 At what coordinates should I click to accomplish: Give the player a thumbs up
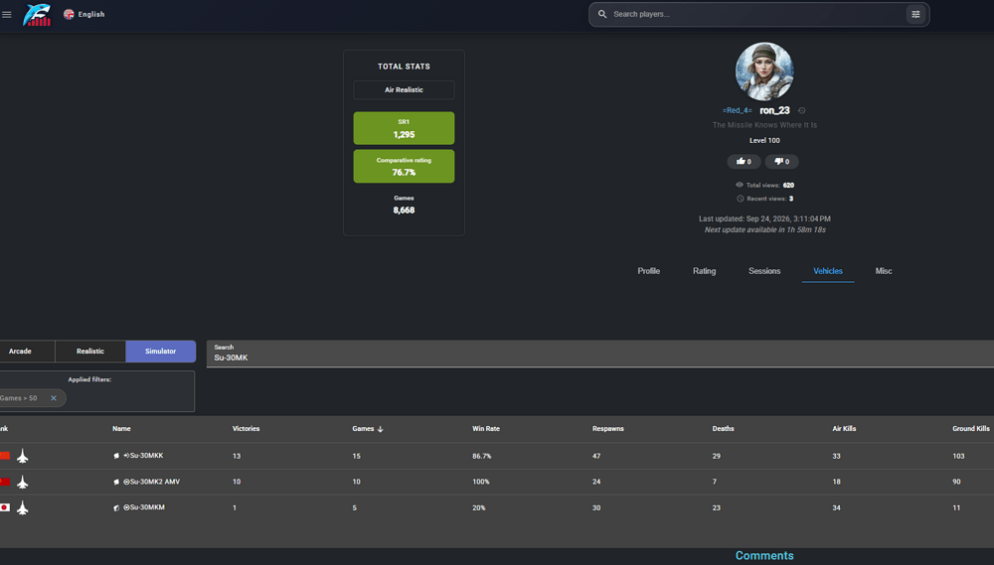(744, 162)
